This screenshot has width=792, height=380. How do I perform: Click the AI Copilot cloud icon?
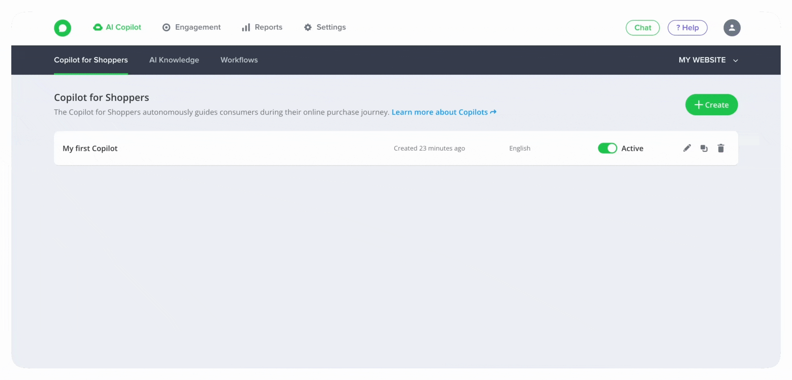(x=98, y=27)
